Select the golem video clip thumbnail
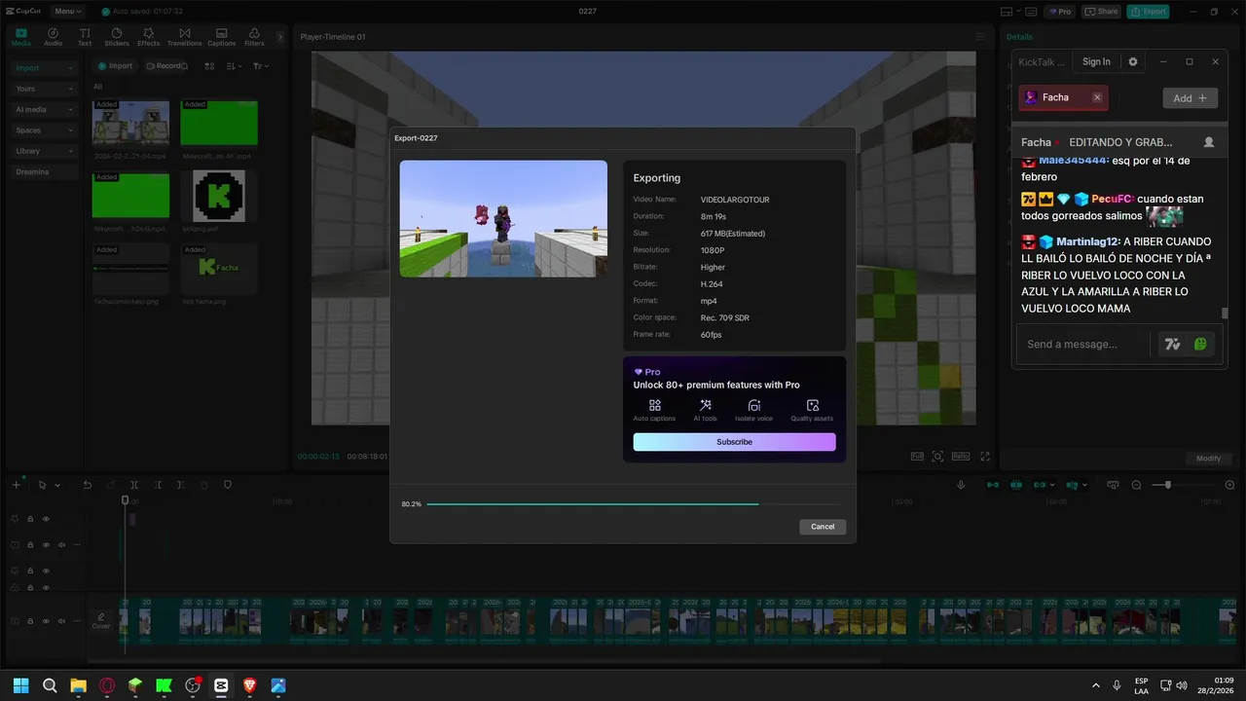Screen dimensions: 1246x701 tap(130, 123)
